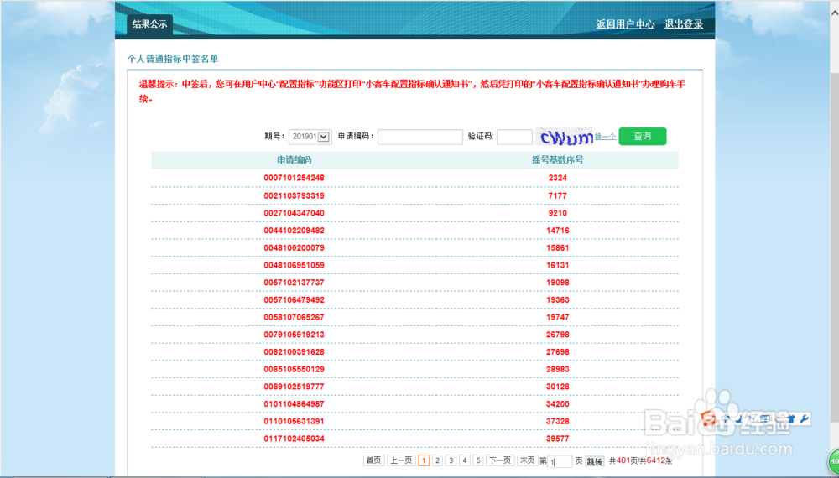The height and width of the screenshot is (478, 839).
Task: Click application code 0089102519777
Action: [x=294, y=387]
